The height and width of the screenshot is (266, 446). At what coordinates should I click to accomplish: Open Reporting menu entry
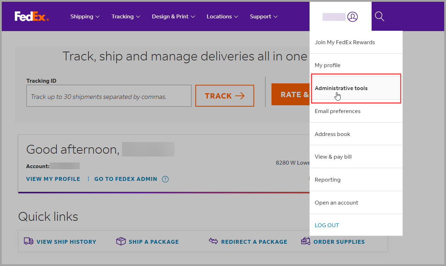356,179
